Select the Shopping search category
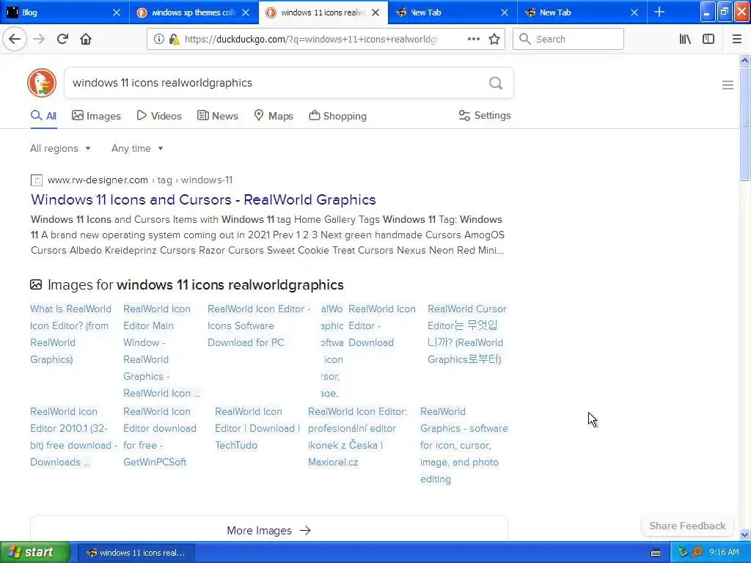The image size is (751, 563). 337,116
